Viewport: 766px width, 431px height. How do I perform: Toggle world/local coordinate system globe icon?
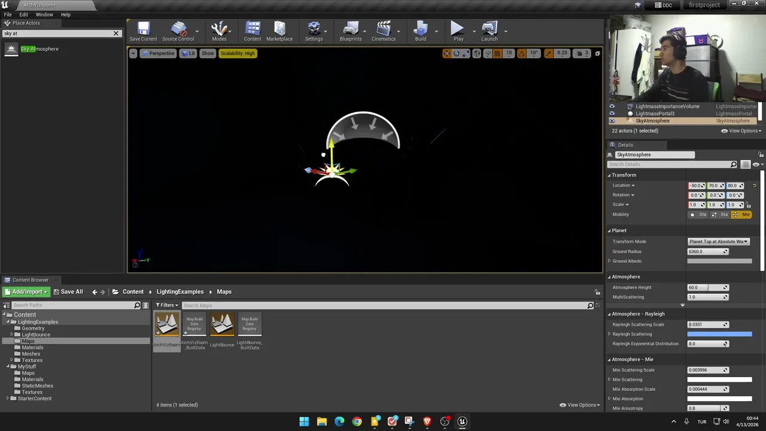[x=476, y=53]
